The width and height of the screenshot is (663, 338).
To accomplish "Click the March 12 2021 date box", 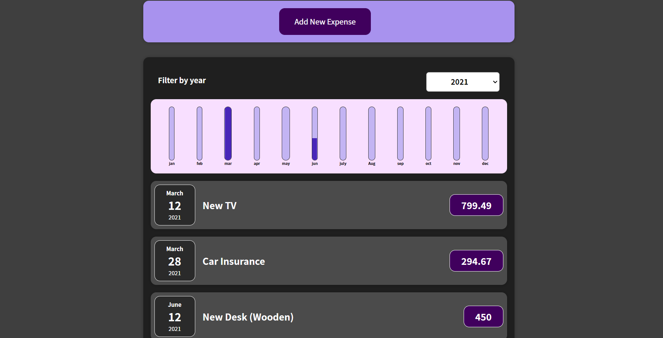I will (x=175, y=205).
